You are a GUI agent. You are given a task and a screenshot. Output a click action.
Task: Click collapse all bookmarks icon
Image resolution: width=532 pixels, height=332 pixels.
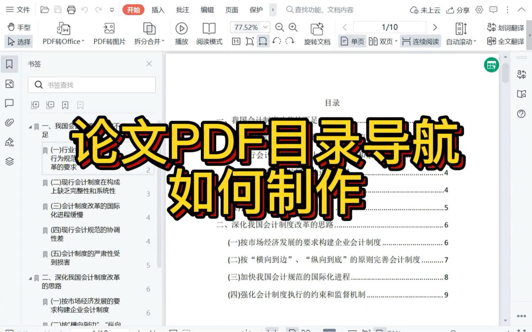tap(50, 105)
